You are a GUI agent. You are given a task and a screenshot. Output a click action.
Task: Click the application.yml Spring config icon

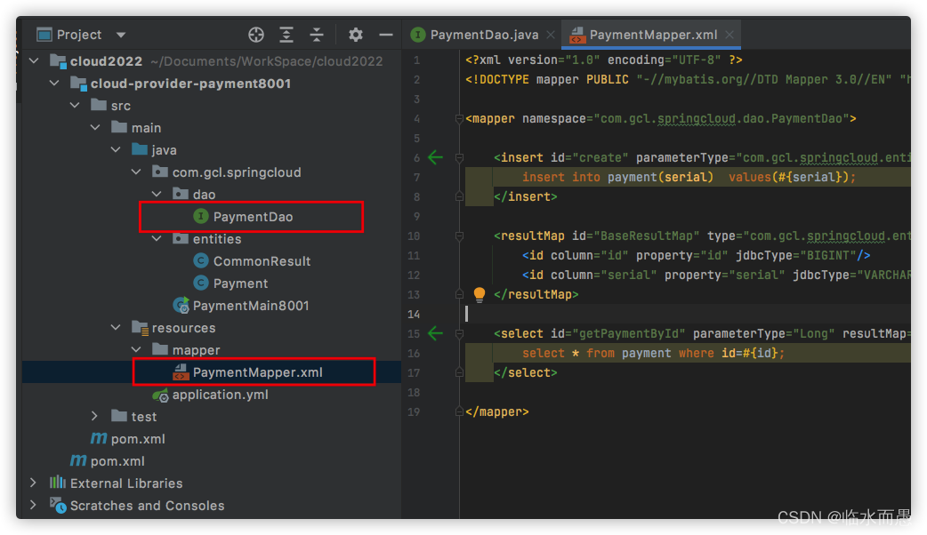pyautogui.click(x=160, y=395)
